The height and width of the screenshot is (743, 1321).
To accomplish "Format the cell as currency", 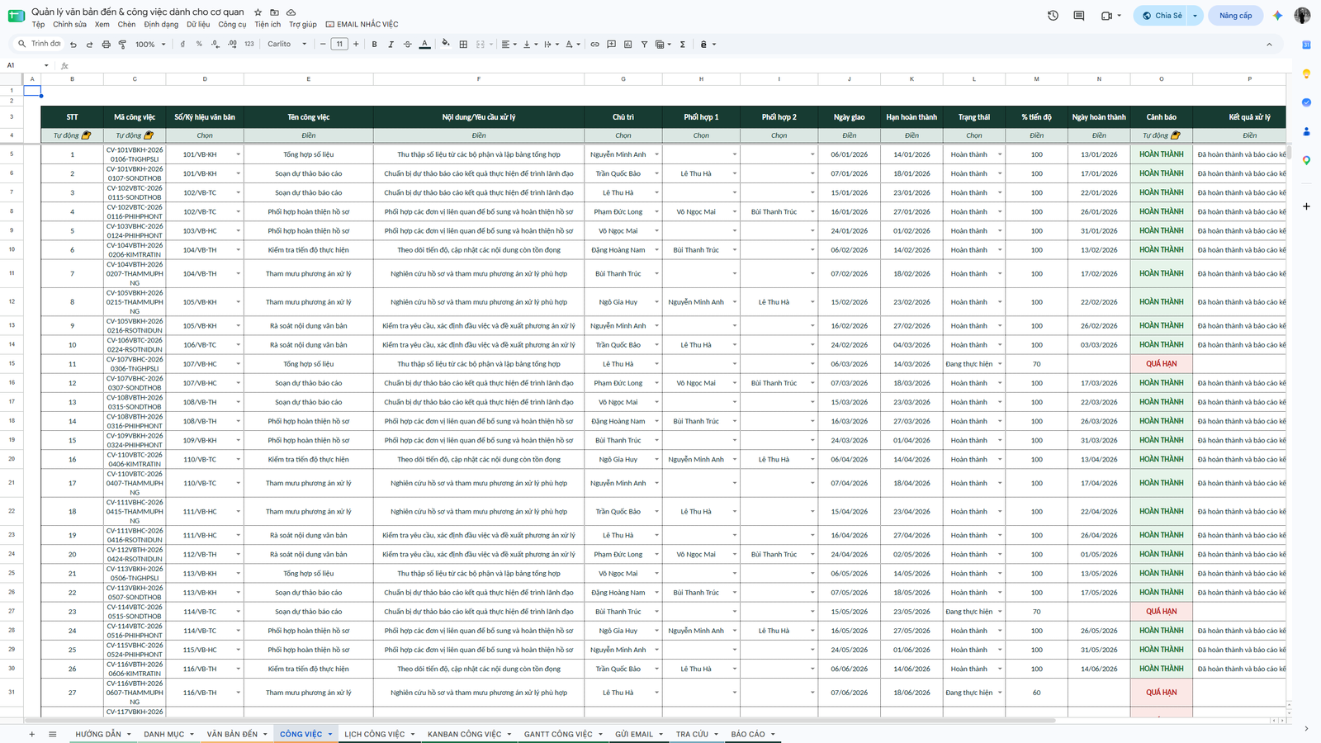I will [x=182, y=45].
